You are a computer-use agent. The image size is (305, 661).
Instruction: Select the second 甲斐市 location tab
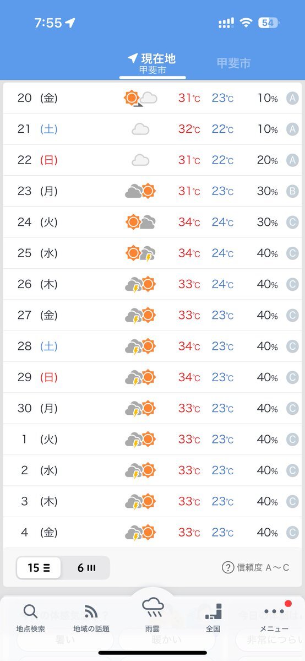233,63
